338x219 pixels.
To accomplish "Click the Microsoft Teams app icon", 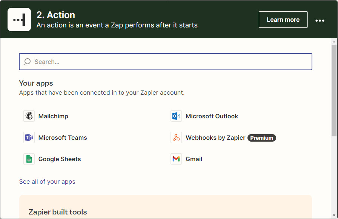I will pos(29,137).
